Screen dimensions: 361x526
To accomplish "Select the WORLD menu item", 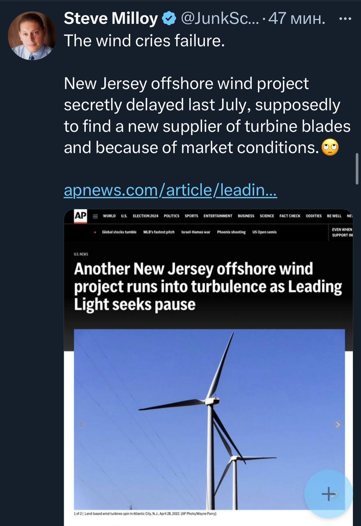I will tap(109, 216).
